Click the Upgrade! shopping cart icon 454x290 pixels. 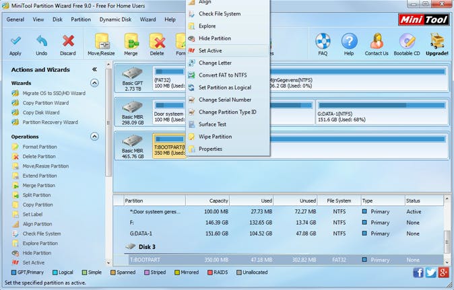pyautogui.click(x=437, y=41)
